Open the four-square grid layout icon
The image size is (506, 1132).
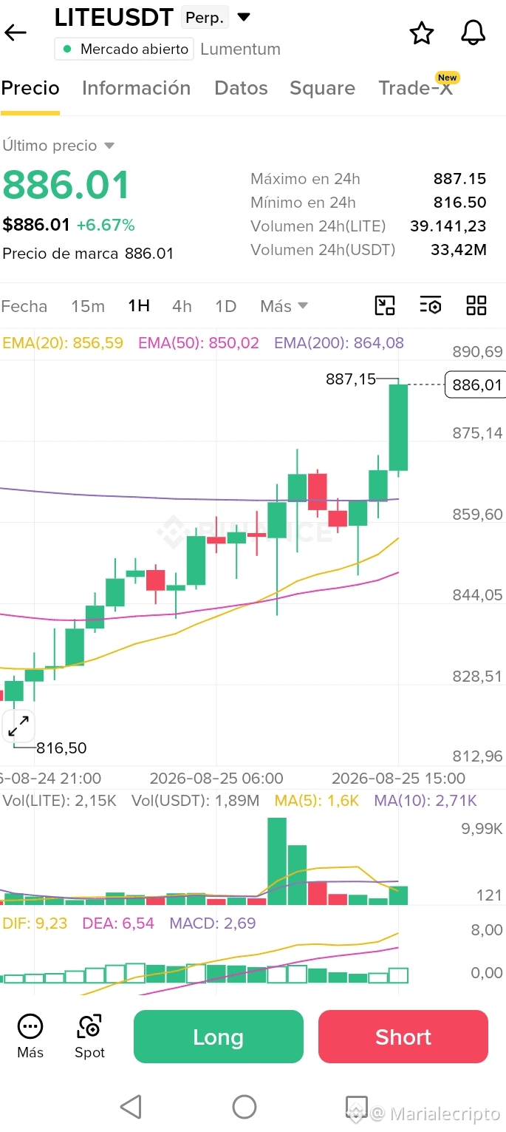476,305
